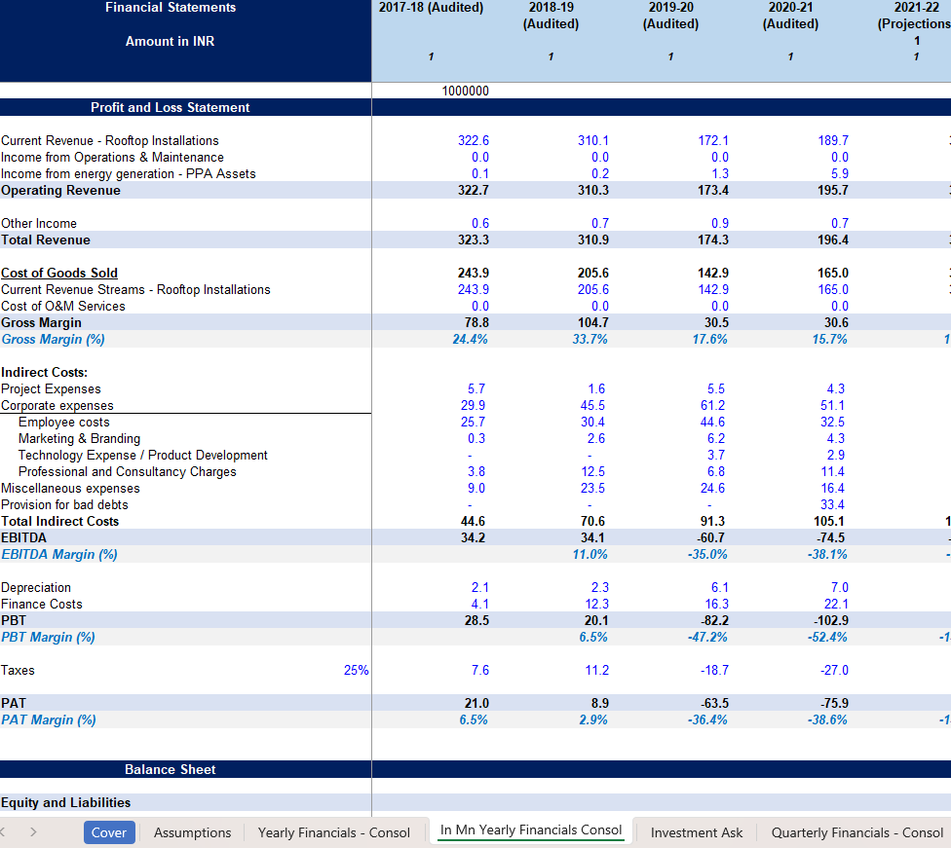Select the Cost of Goods Sold label
The image size is (951, 848).
pos(59,273)
